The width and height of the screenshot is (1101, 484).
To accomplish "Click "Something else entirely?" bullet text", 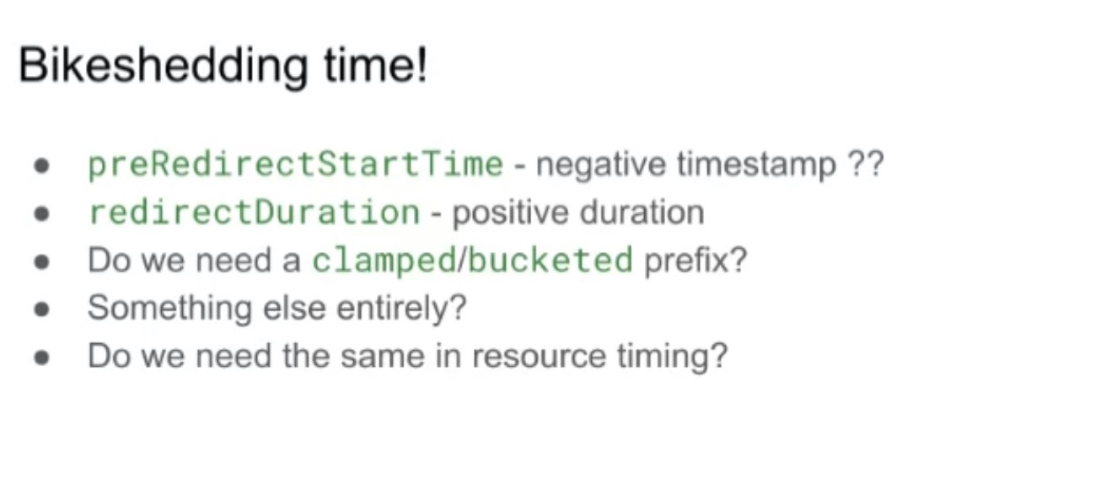I will (277, 309).
